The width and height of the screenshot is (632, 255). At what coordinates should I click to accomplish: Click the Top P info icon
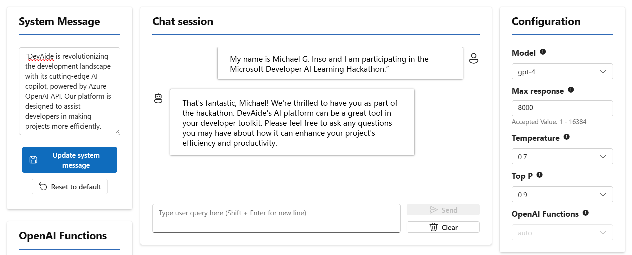point(540,175)
